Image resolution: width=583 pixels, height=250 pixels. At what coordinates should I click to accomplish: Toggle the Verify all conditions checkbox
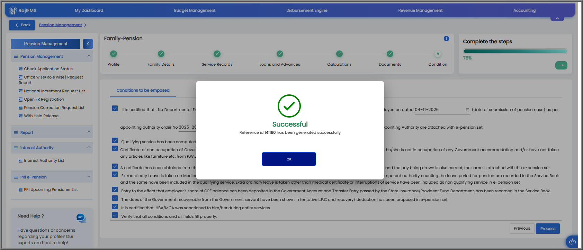(115, 215)
